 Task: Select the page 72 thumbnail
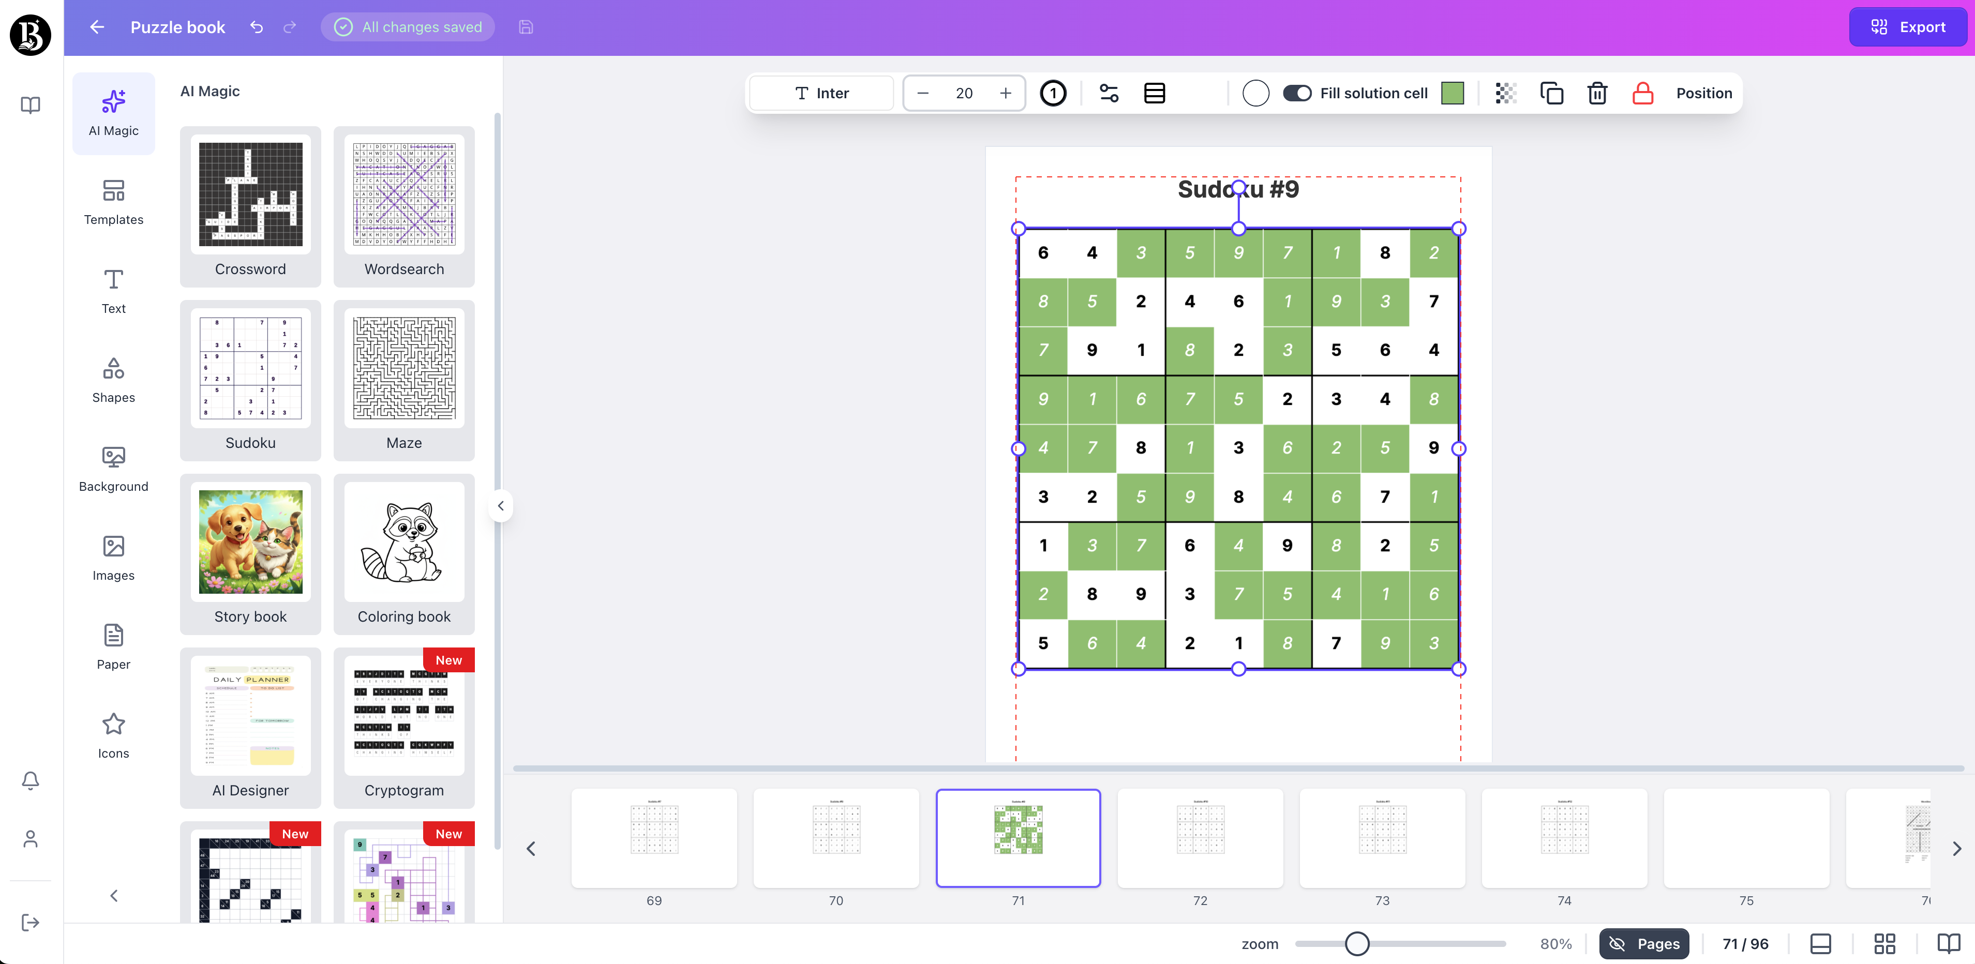click(1200, 839)
